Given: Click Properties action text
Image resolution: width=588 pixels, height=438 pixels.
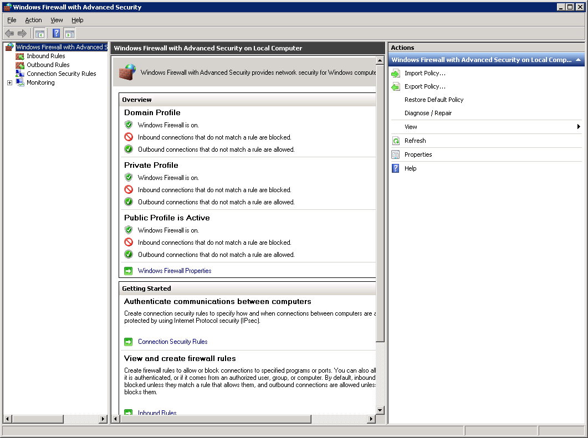Looking at the screenshot, I should pyautogui.click(x=418, y=154).
